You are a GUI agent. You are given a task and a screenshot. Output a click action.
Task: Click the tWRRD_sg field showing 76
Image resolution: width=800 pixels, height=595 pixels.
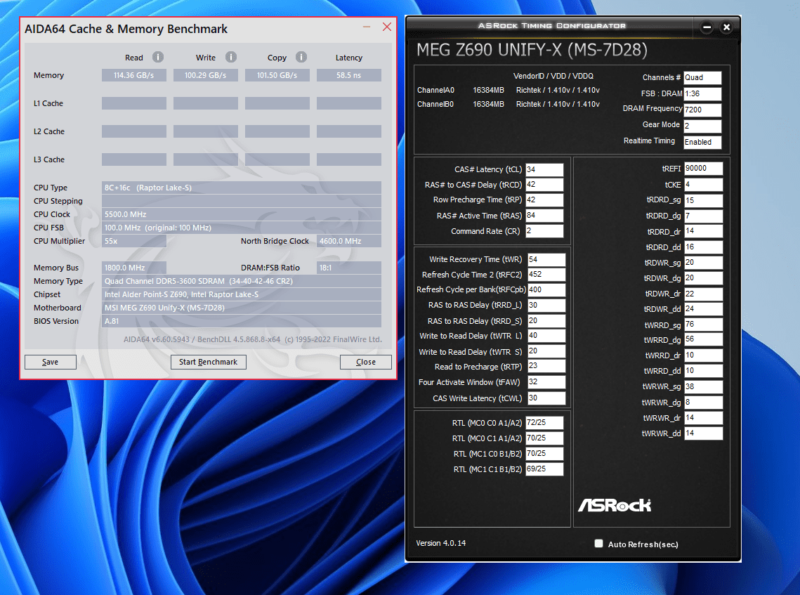[703, 325]
